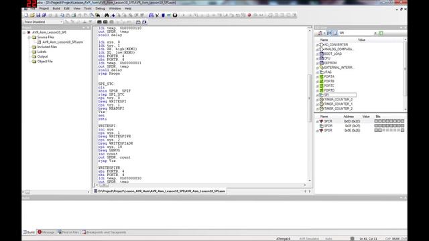
Task: Switch I/O View to tree layout icon
Action: pos(329,33)
